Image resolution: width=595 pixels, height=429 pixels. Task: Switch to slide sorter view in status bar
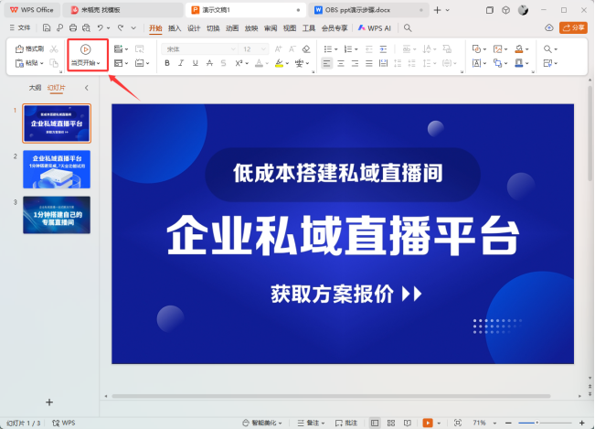(392, 423)
